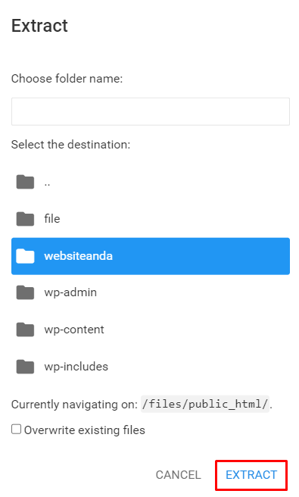
Task: Click the wp-content folder icon
Action: pos(25,330)
